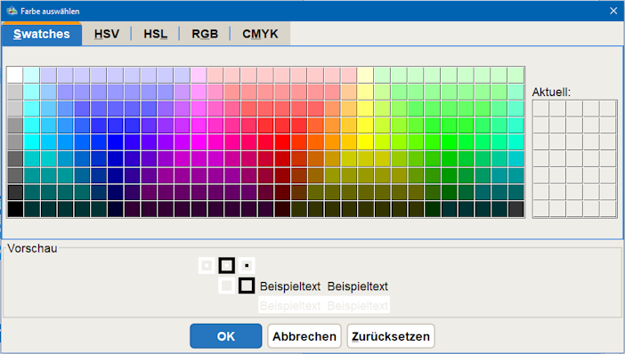Click the Farbe auswählen title bar icon
This screenshot has height=354, width=625.
coord(12,11)
